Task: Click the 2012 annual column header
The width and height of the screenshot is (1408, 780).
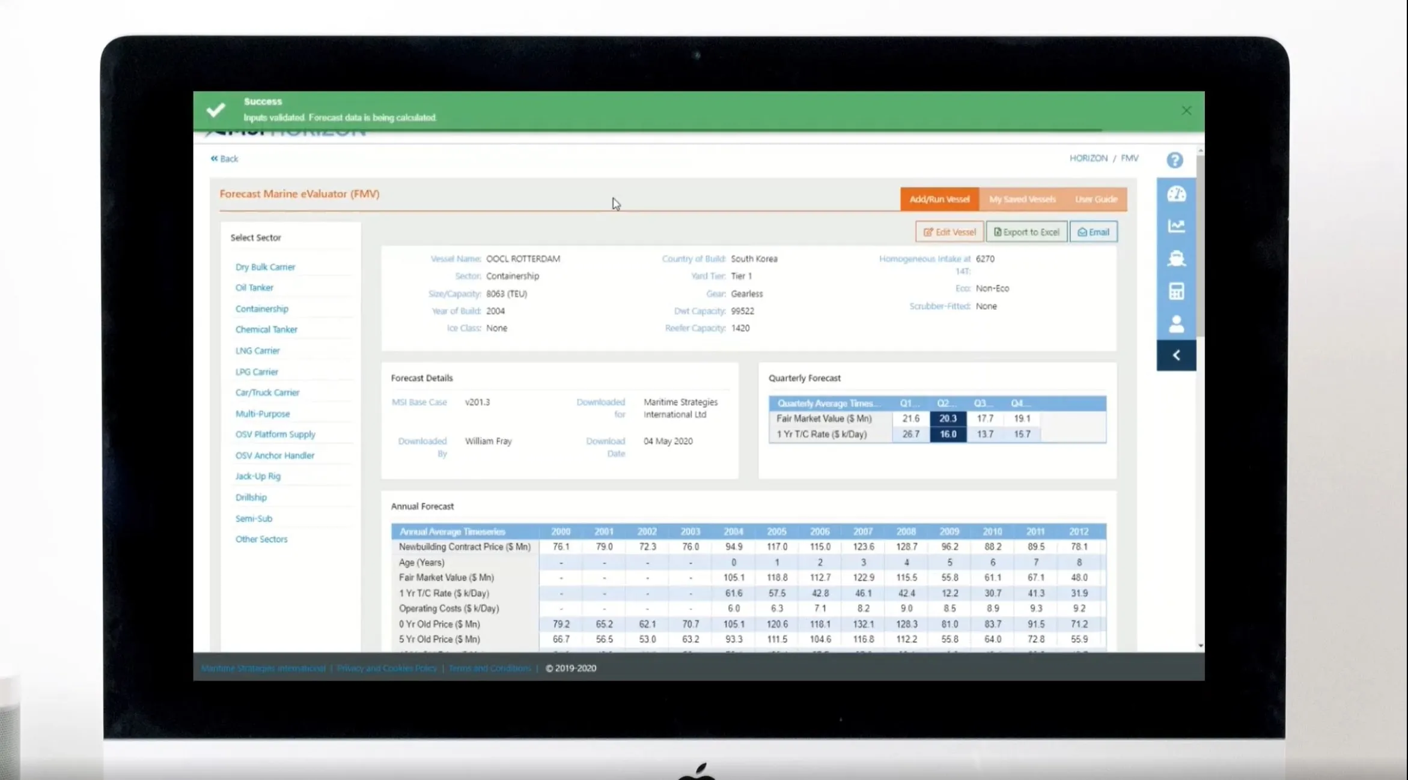Action: (x=1079, y=531)
